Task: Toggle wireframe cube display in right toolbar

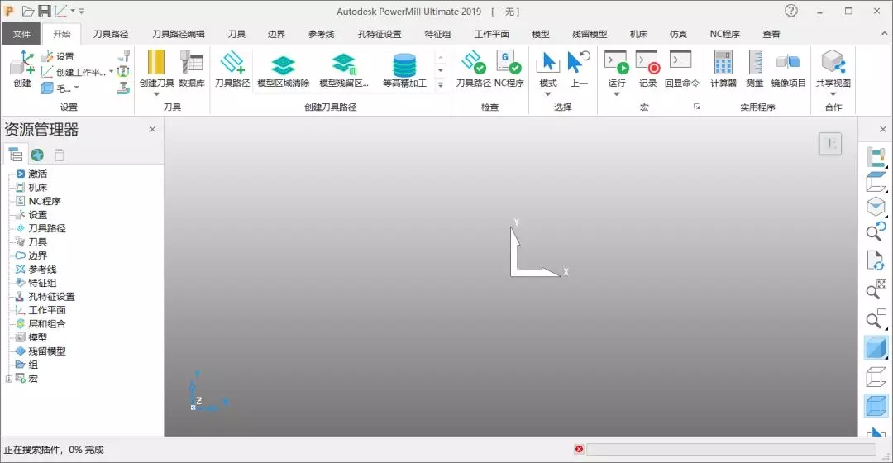Action: pyautogui.click(x=876, y=377)
